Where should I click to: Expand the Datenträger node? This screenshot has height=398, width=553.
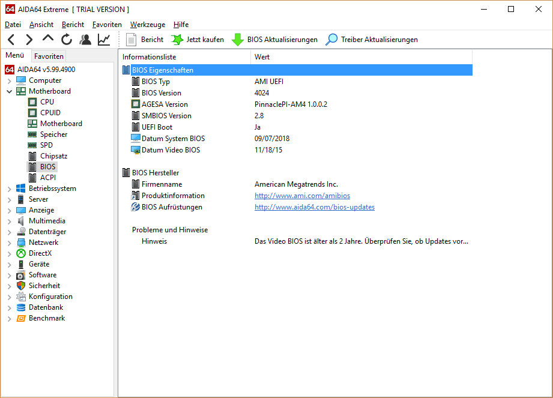coord(10,232)
